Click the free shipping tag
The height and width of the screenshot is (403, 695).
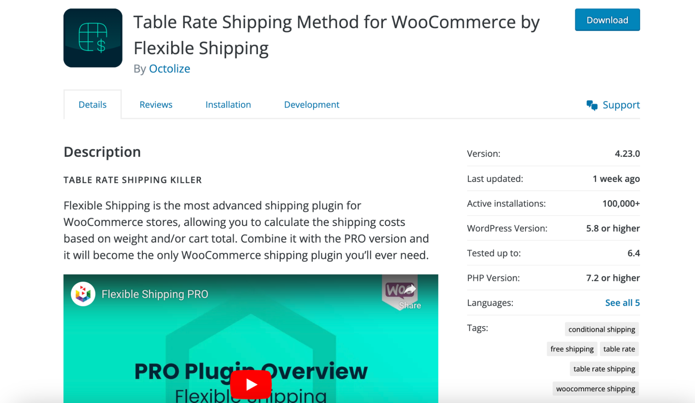[573, 349]
